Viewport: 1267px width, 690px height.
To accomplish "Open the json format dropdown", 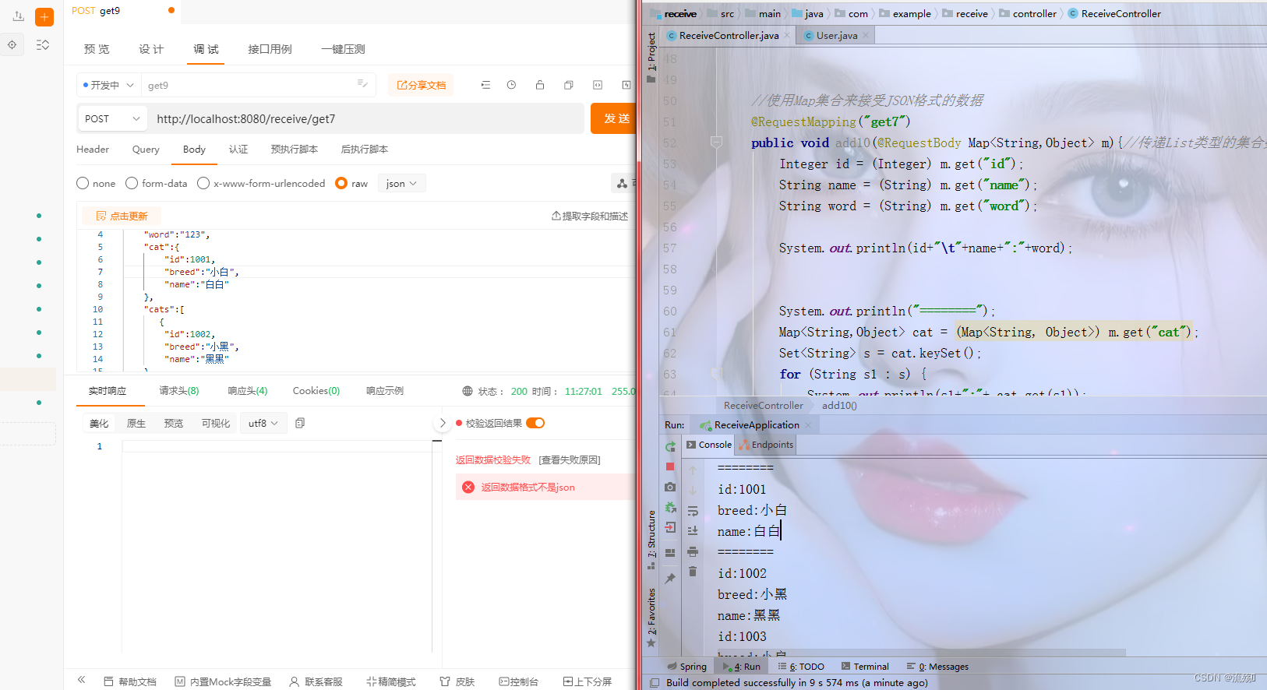I will tap(401, 183).
